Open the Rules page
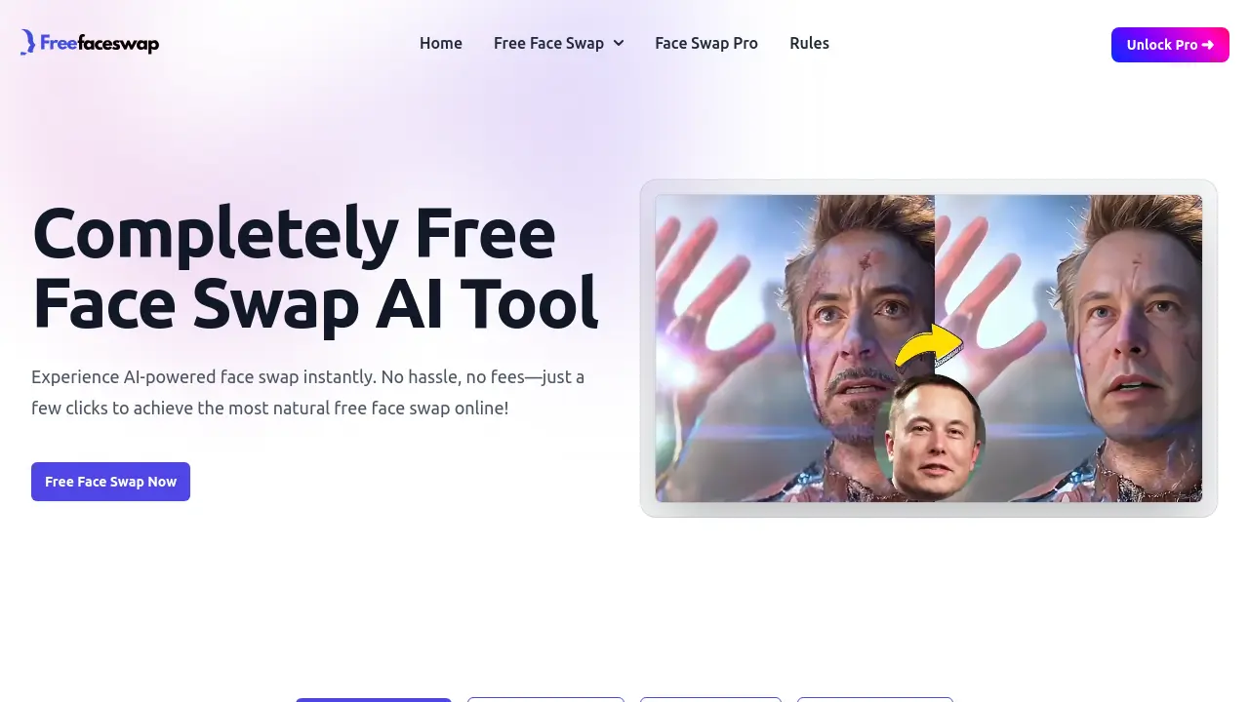 point(809,44)
